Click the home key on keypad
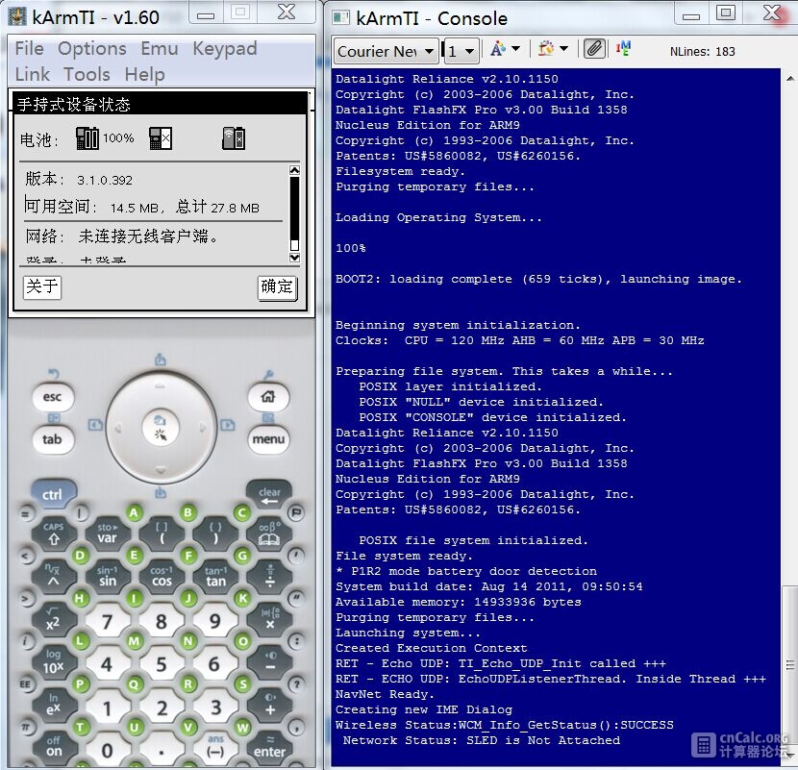Screen dimensions: 798x770 pyautogui.click(x=268, y=397)
